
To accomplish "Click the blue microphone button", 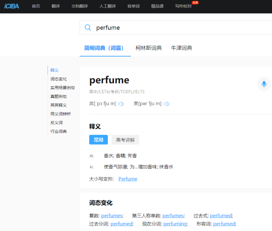I will 264,84.
